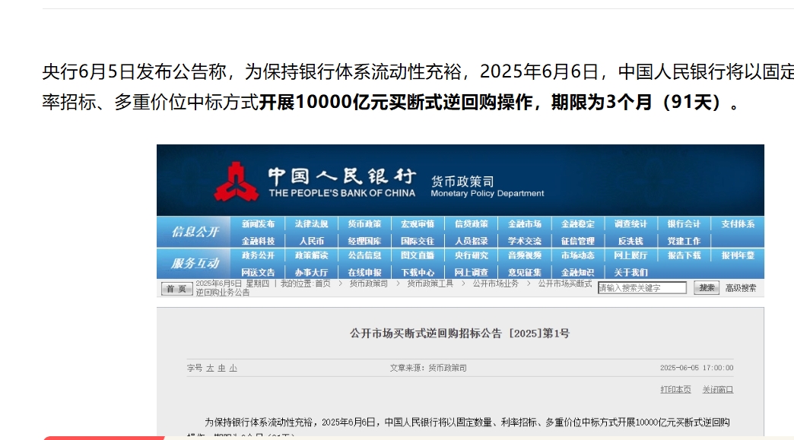Open the 网上调查 menu item
Screen dimensions: 794x440
(472, 273)
